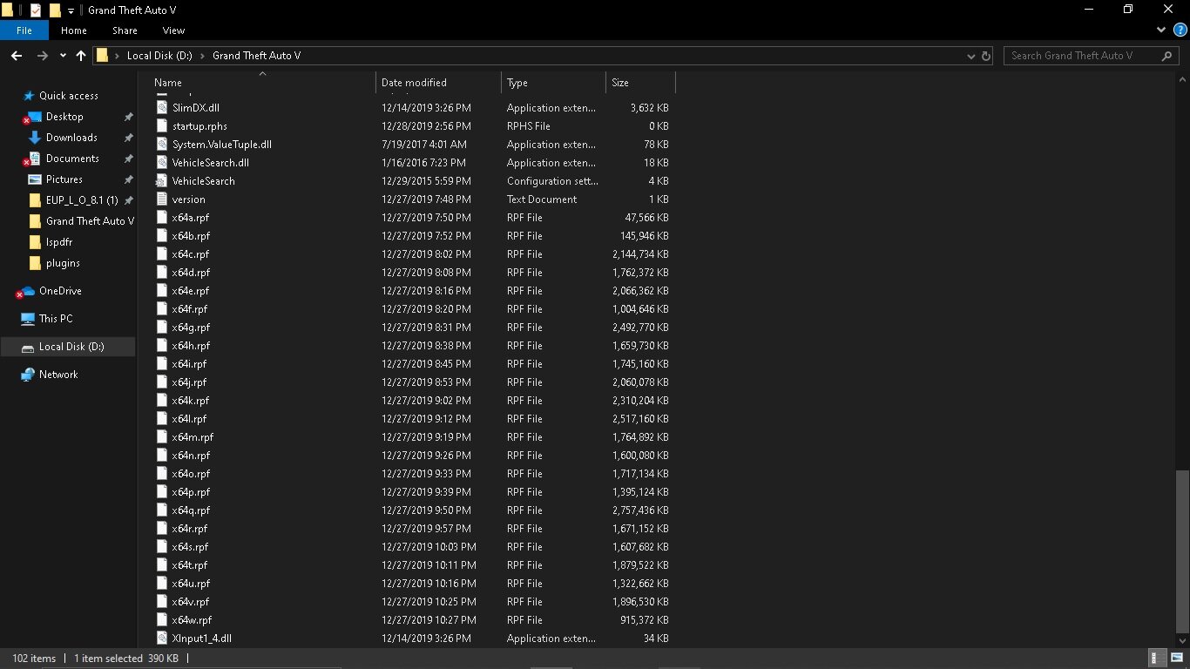Open Documents in the navigation pane
The height and width of the screenshot is (669, 1190).
click(72, 159)
